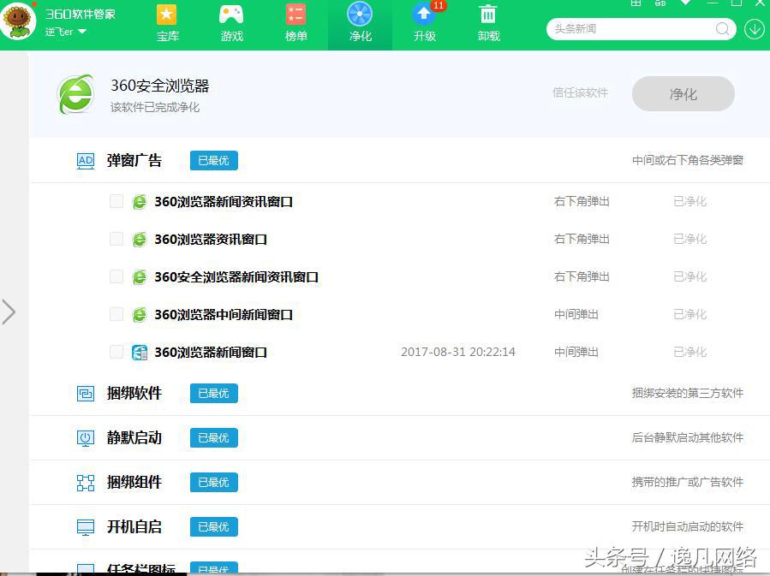Open the download manager arrow icon
The height and width of the screenshot is (576, 770).
(754, 29)
